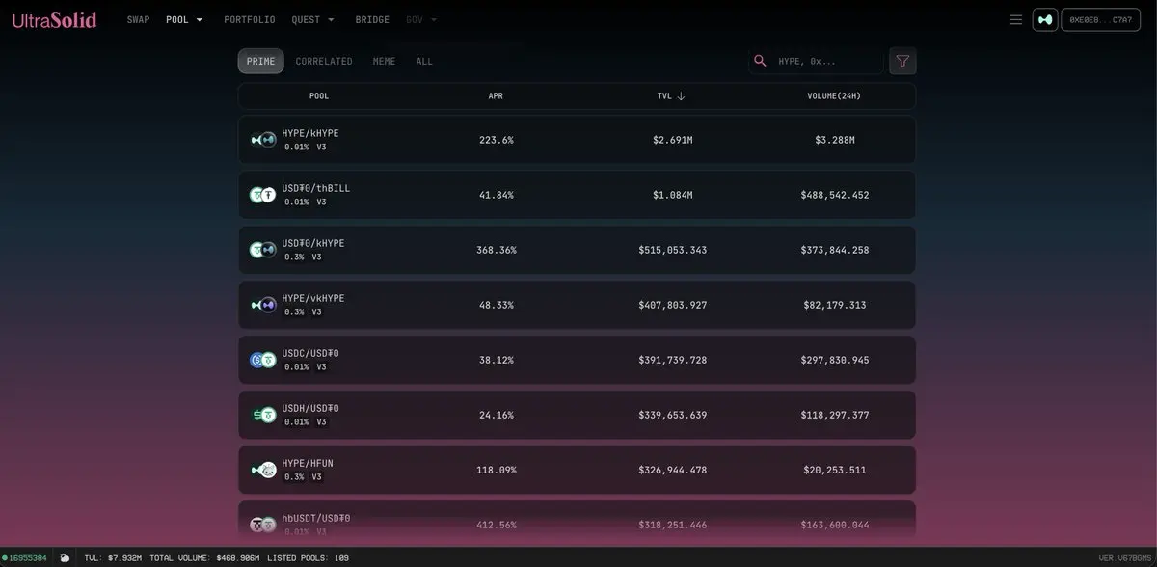Screen dimensions: 1157x567
Task: Click the USD₮0/thBILL token pair icon
Action: tap(263, 195)
